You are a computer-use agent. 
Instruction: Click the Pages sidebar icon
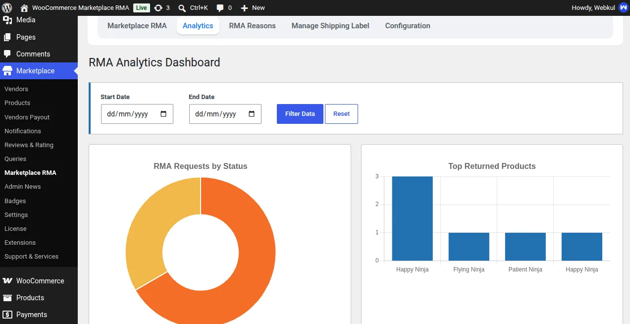click(x=7, y=37)
